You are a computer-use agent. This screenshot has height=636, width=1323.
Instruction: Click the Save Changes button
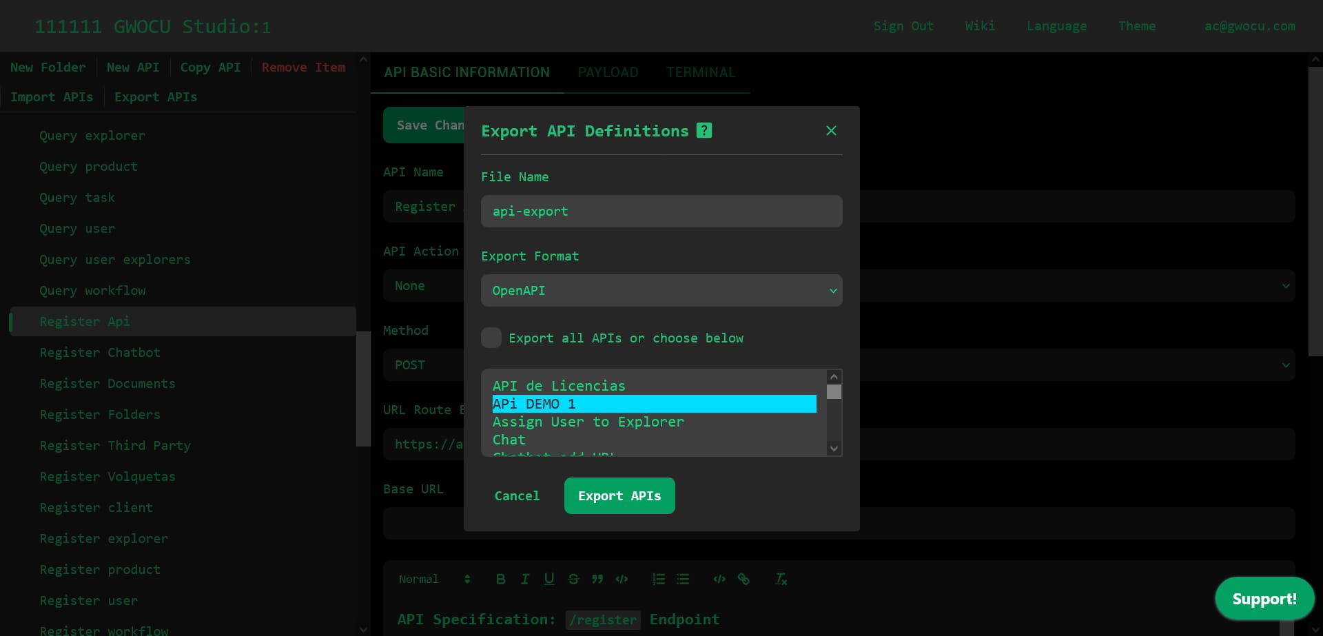[x=424, y=125]
